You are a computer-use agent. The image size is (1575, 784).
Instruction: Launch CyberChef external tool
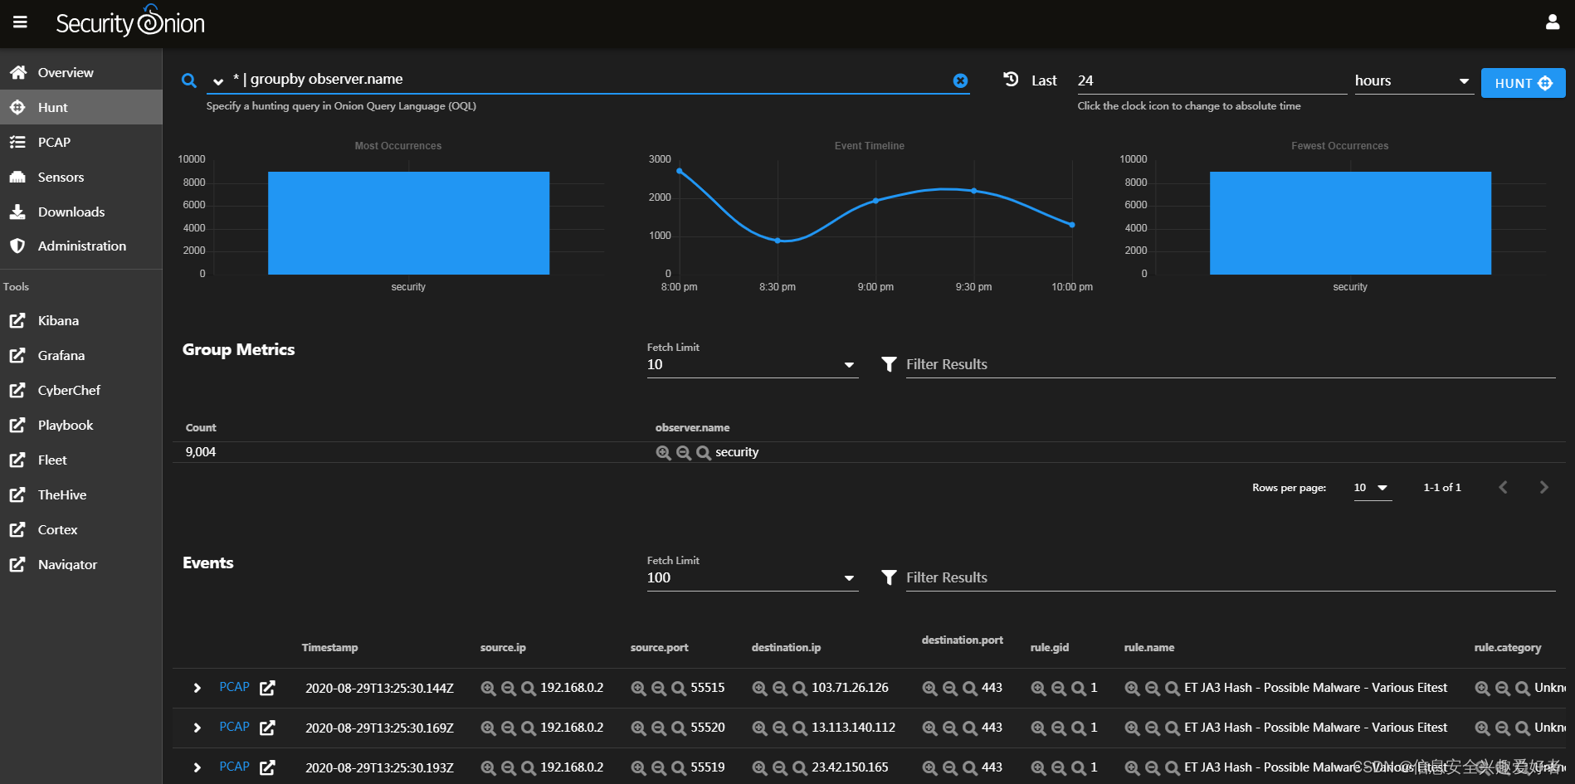click(x=80, y=390)
